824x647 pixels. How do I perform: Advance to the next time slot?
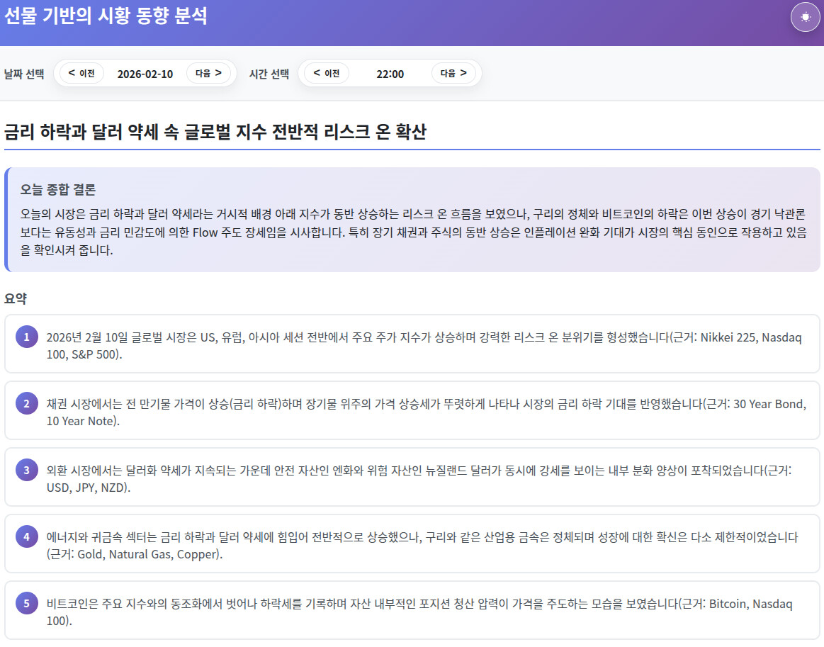[453, 73]
